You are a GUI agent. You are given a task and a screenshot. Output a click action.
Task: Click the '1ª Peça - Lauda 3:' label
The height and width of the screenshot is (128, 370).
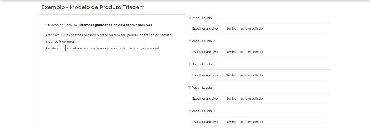coord(202,64)
